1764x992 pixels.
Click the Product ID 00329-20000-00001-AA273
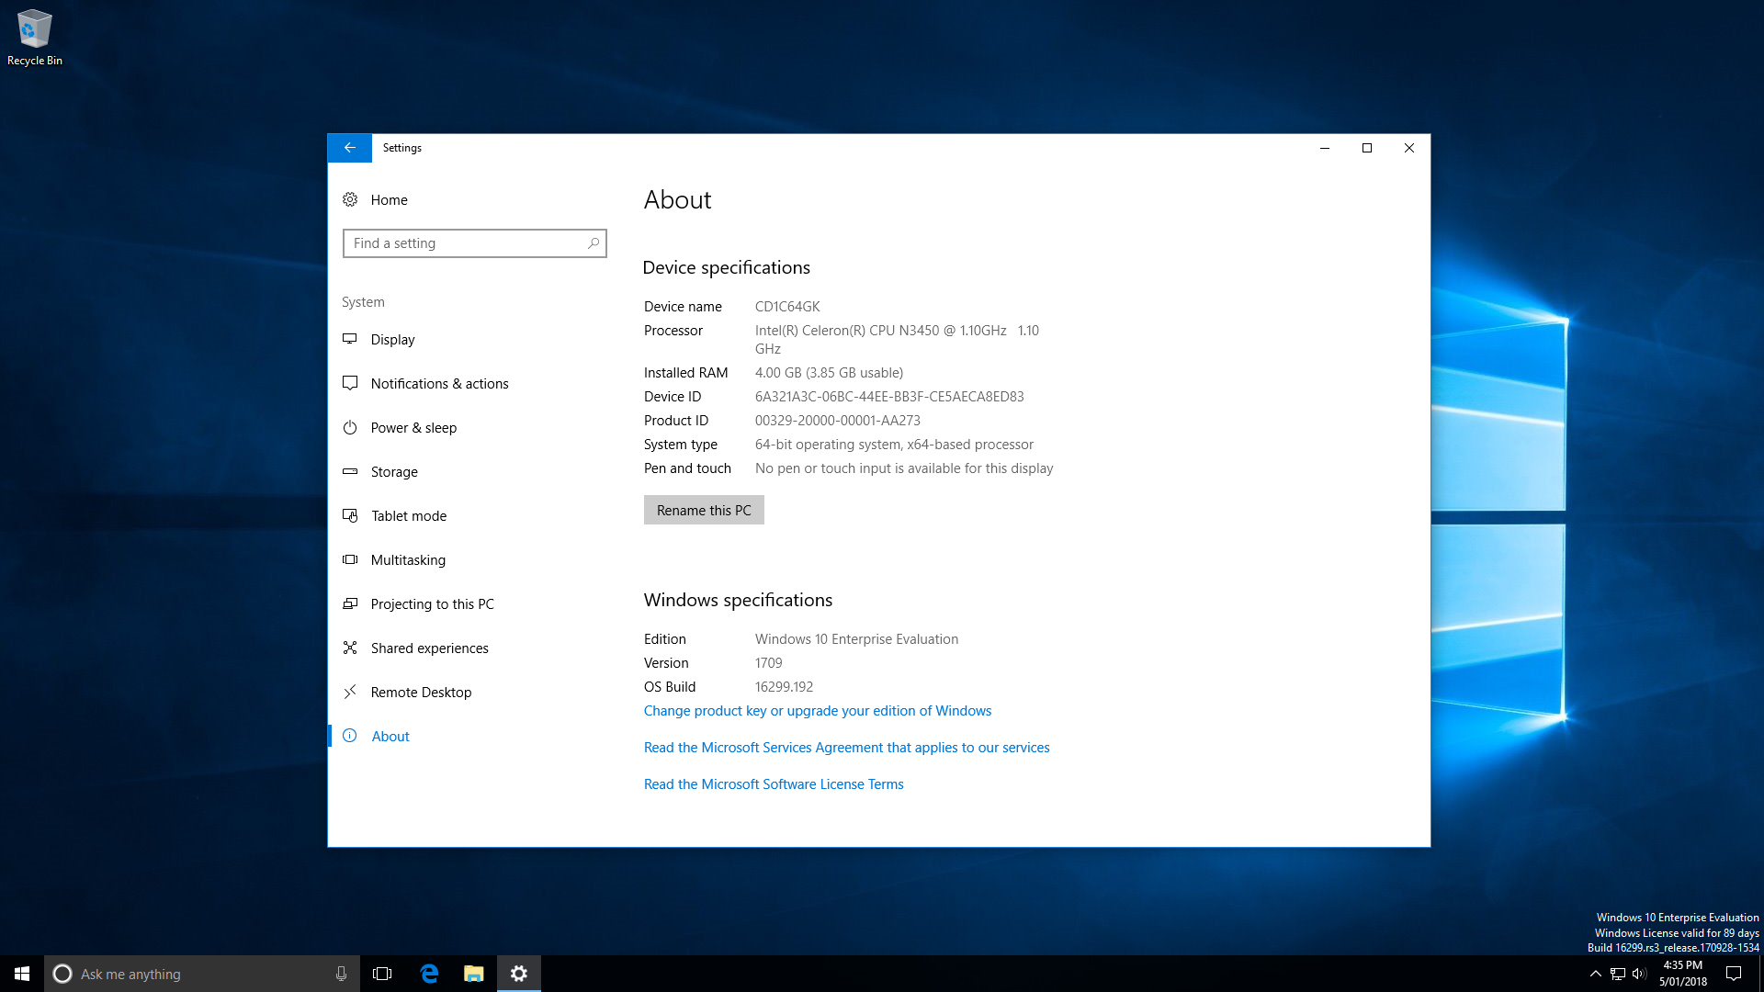[838, 421]
